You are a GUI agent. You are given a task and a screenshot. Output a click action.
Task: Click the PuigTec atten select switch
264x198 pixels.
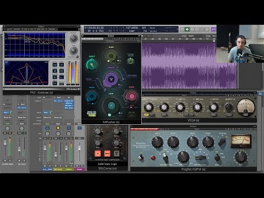point(222,142)
